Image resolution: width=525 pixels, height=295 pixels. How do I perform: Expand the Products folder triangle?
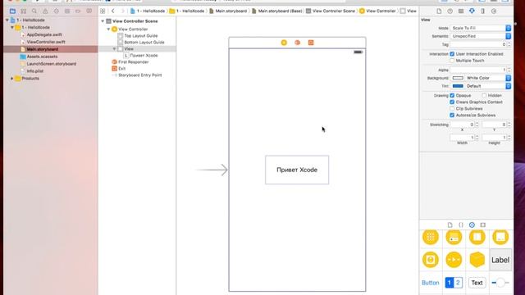(12, 79)
